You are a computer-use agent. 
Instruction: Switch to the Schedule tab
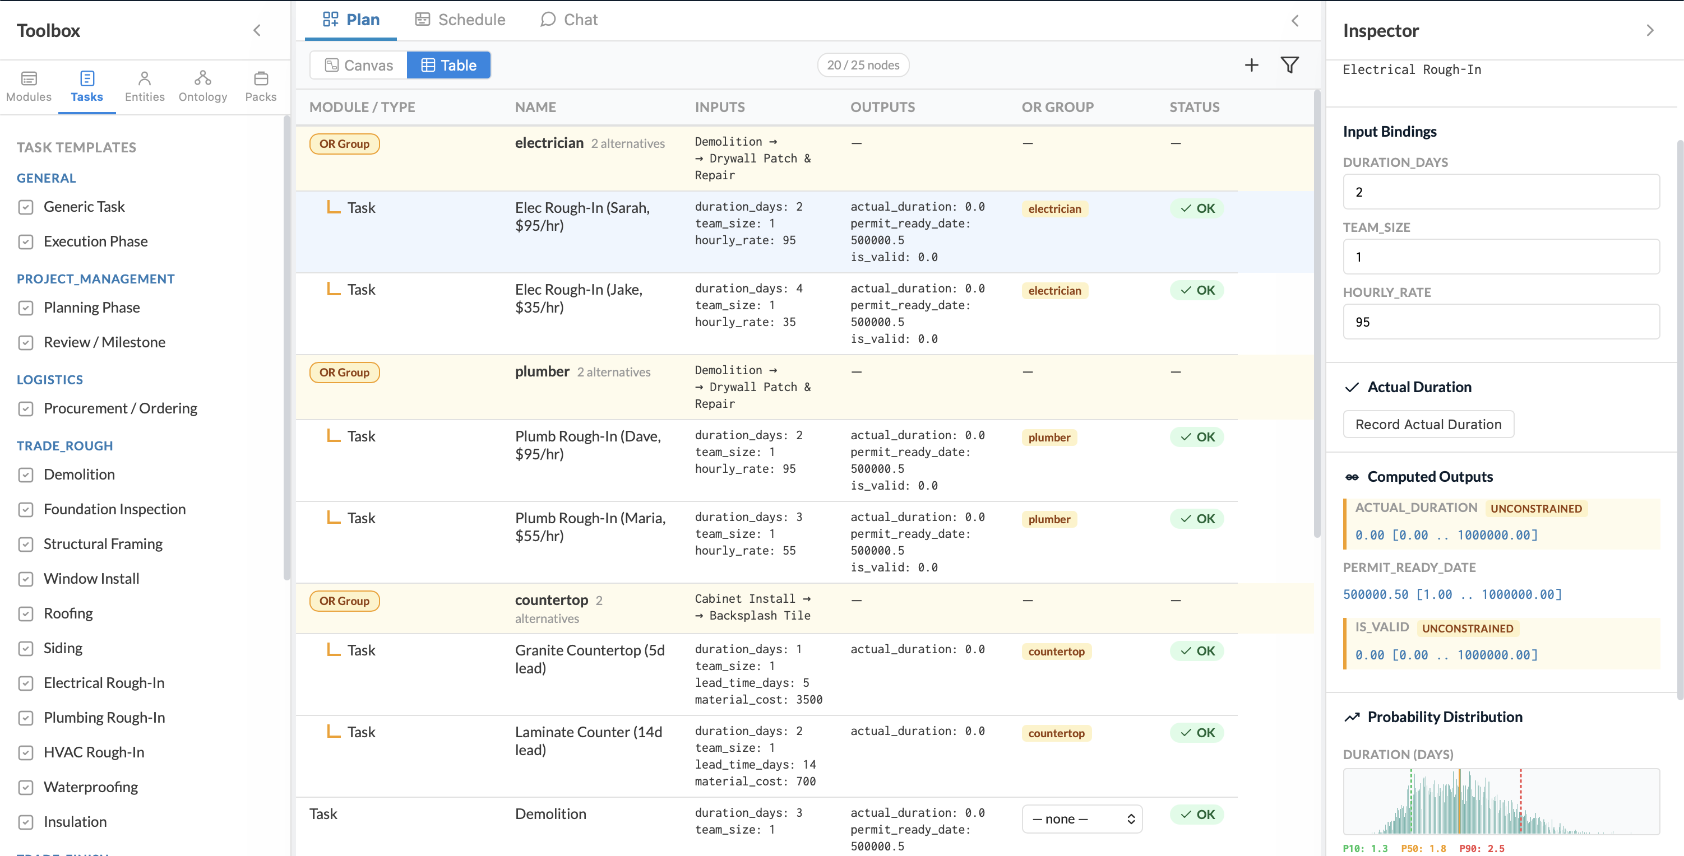click(x=460, y=19)
